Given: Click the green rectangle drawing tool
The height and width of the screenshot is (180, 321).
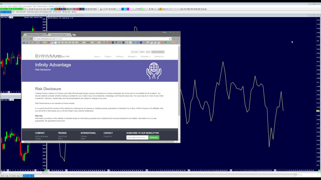Looking at the screenshot, I should (142, 9).
